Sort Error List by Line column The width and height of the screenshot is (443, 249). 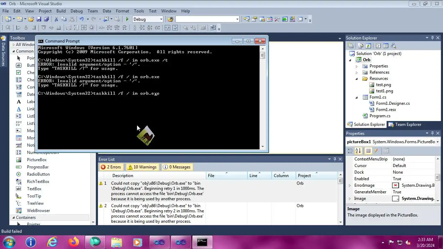[260, 176]
